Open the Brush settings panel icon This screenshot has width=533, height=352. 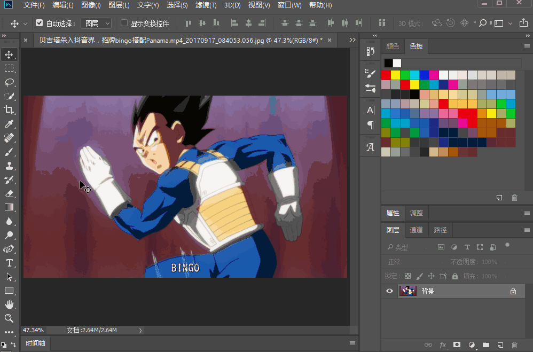(370, 74)
